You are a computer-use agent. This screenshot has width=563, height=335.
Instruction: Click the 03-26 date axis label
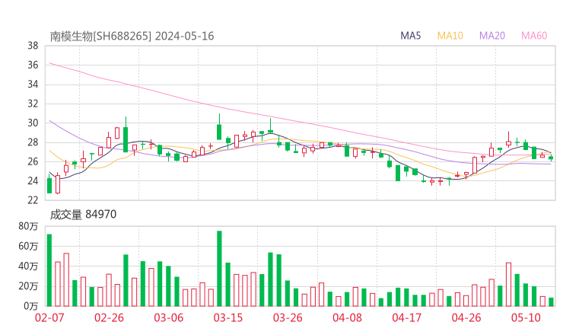[288, 317]
